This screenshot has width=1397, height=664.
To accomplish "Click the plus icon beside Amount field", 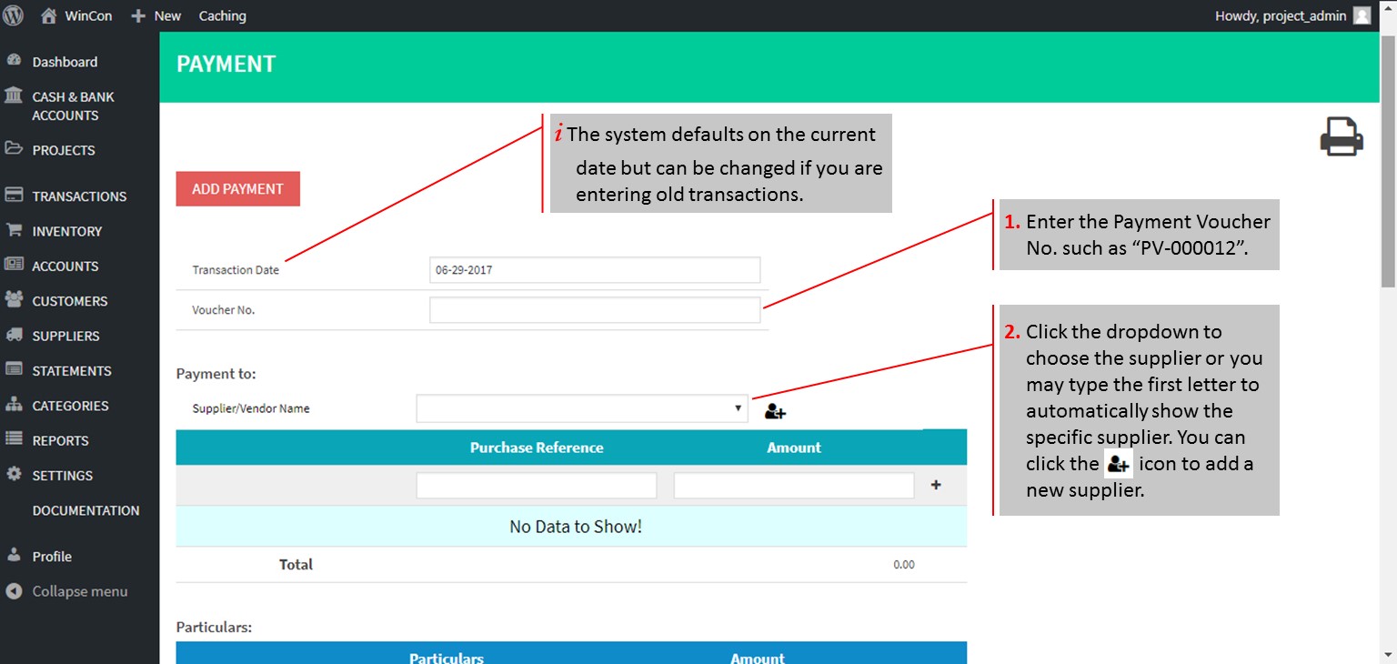I will tap(936, 486).
